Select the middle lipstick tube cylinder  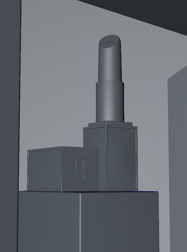coord(110,102)
